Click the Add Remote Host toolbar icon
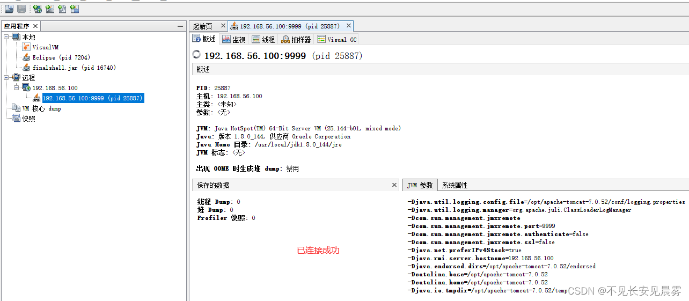689x301 pixels. (37, 9)
